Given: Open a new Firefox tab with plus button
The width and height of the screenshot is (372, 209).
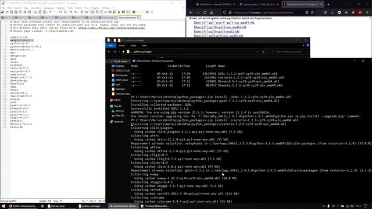Looking at the screenshot, I should click(x=328, y=4).
